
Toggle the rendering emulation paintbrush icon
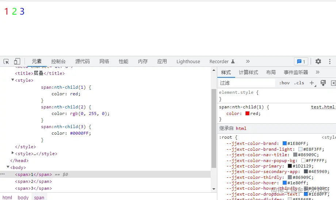coord(323,83)
